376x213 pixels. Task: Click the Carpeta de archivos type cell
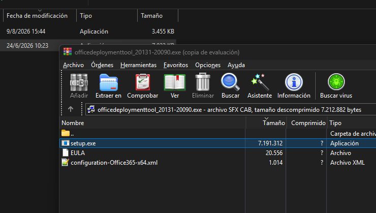(x=353, y=133)
